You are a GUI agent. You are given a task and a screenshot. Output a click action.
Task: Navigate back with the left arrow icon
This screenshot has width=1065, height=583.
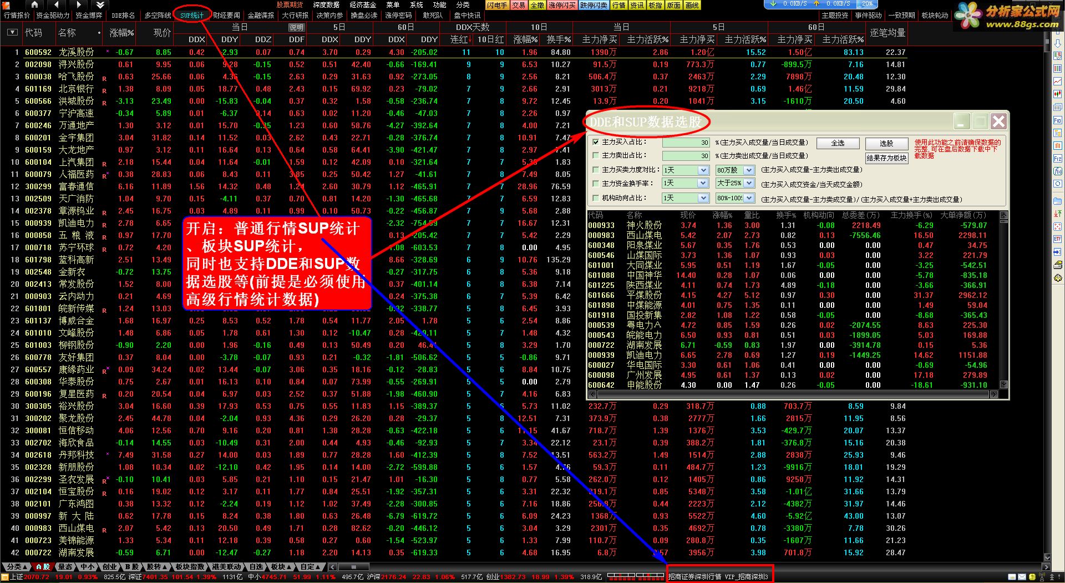pos(57,4)
